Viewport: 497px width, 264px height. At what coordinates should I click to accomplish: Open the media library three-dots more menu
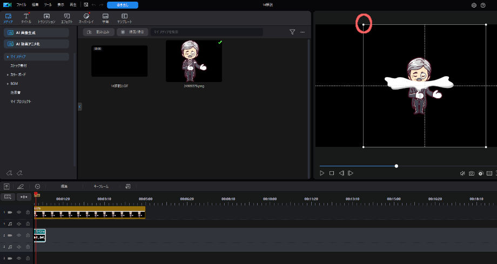(303, 32)
